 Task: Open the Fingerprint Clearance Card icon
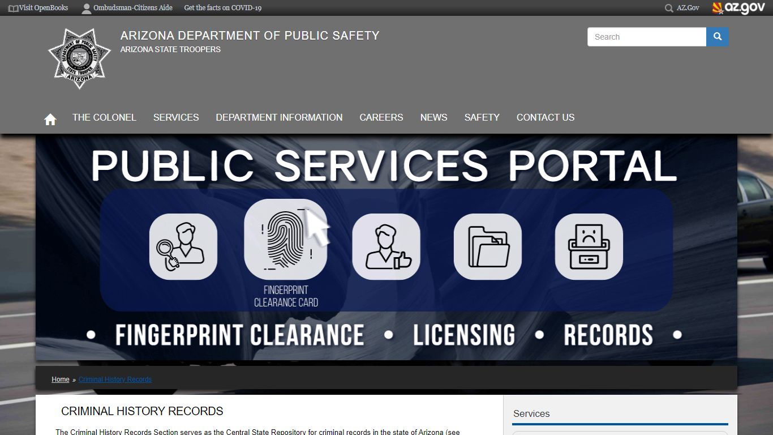pos(286,239)
